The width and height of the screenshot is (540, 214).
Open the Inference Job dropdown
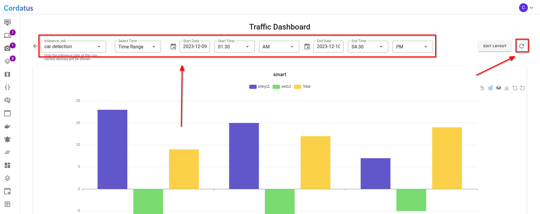click(73, 47)
